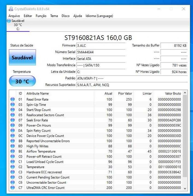Close the CrystalDiskInfo window
The image size is (193, 196).
183,9
